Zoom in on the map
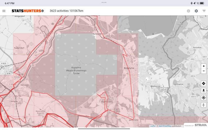 [204, 66]
